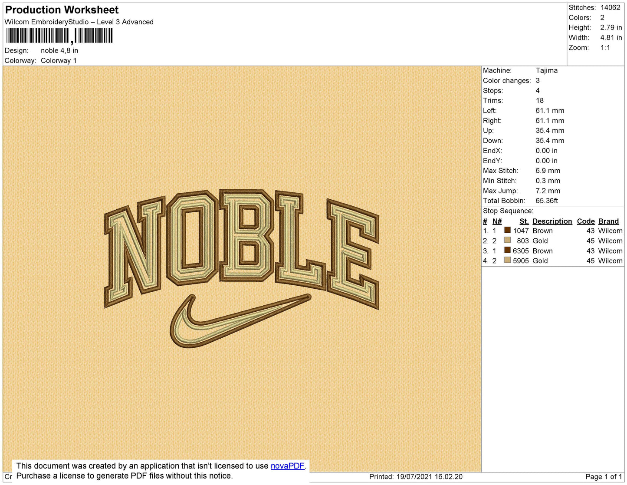Select the Color changes value 3

point(538,80)
